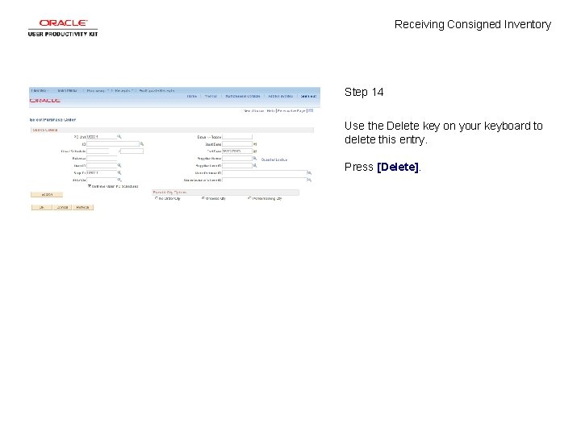The width and height of the screenshot is (581, 435).
Task: Open the Favorites dropdown menu
Action: pos(40,90)
